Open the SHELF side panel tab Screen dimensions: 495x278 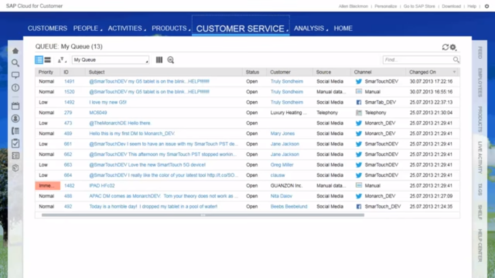pos(480,212)
